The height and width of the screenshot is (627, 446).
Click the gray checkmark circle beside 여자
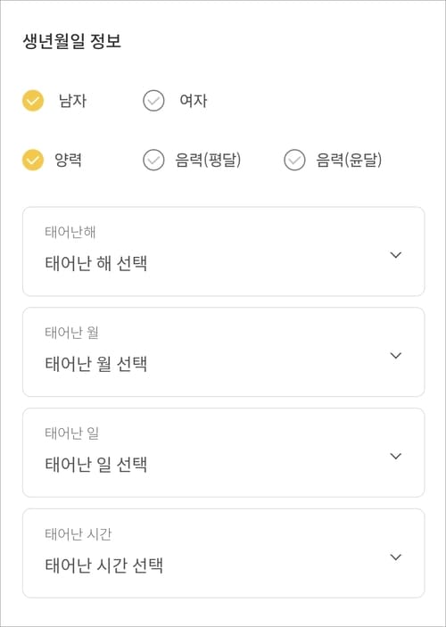(153, 101)
